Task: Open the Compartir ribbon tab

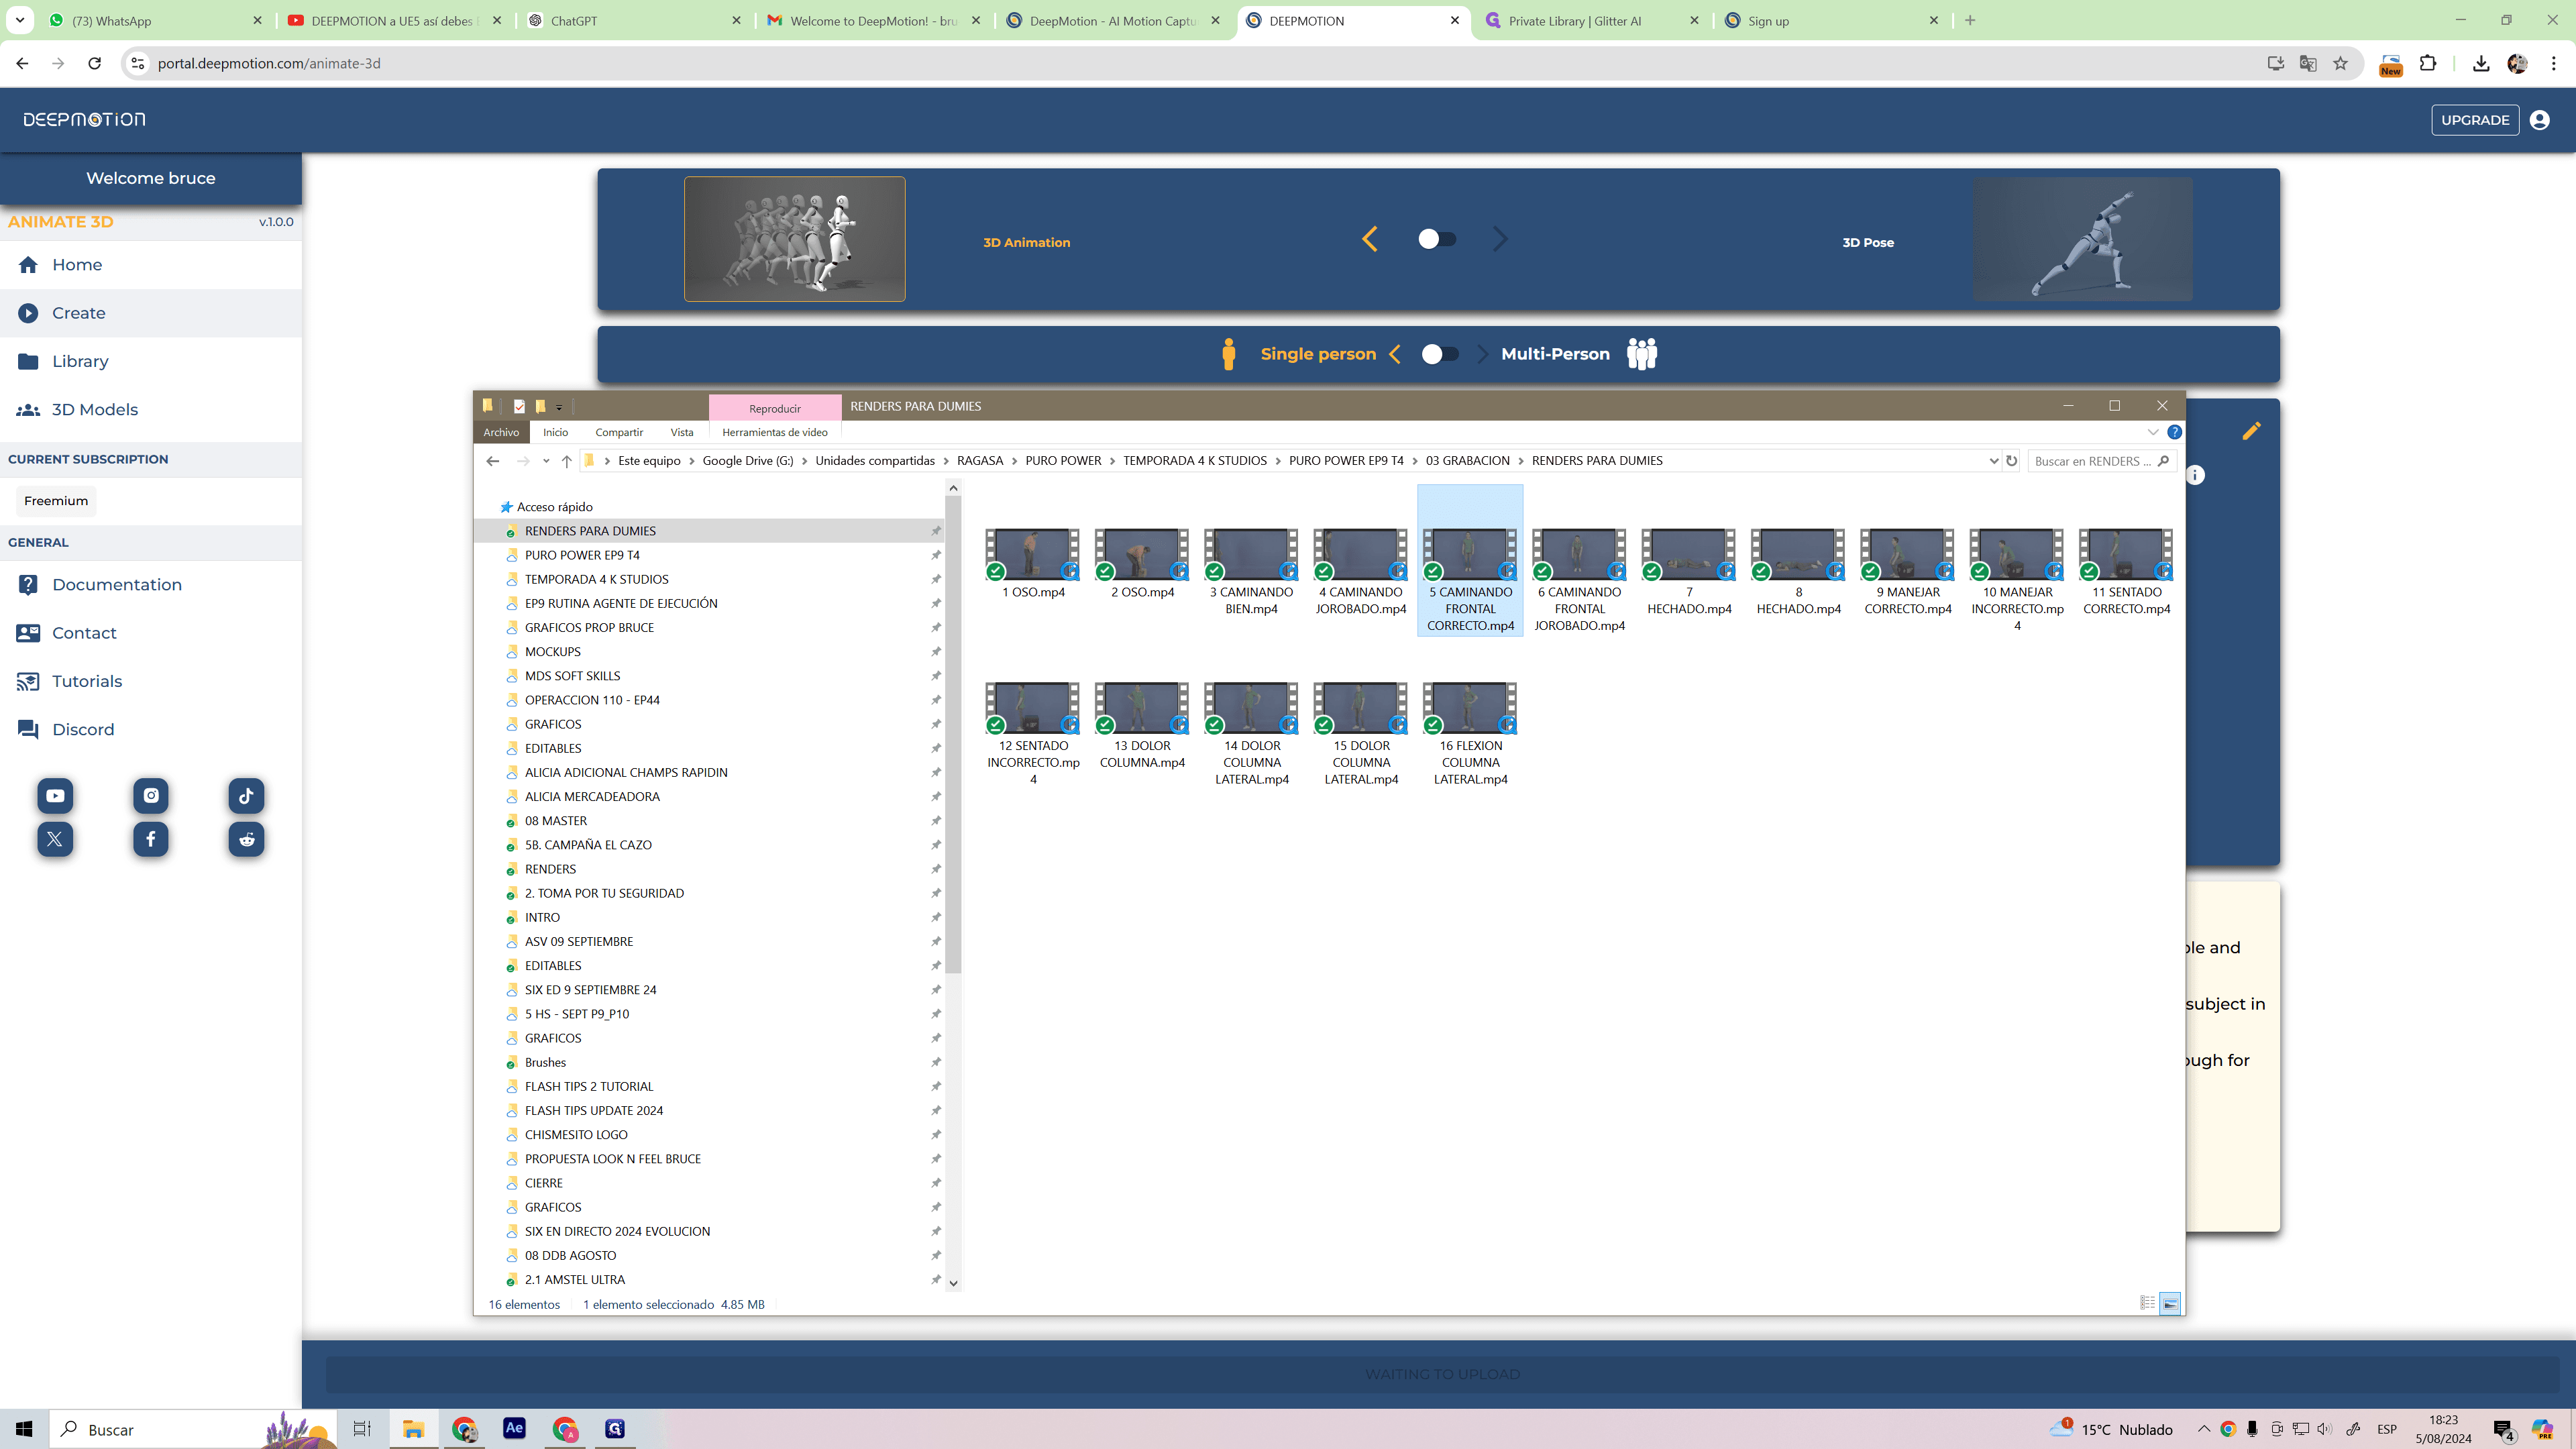Action: coord(619,433)
